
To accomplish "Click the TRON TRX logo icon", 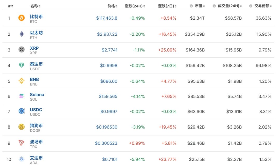I will 22,143.
